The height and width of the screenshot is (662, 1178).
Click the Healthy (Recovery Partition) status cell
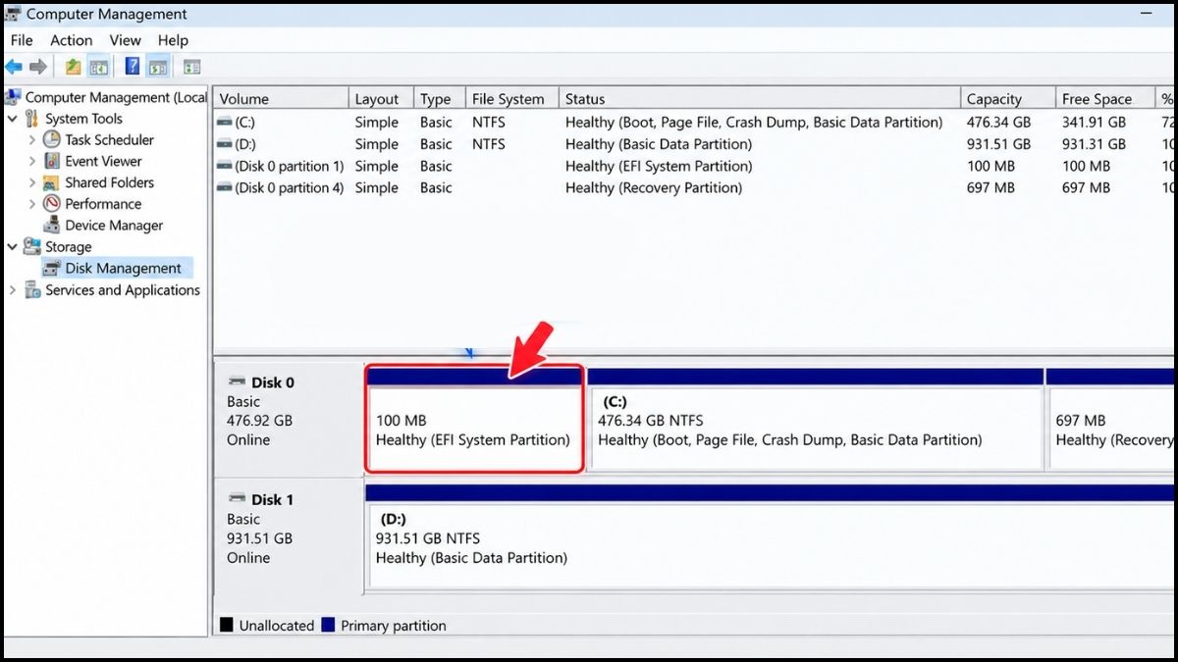tap(654, 187)
